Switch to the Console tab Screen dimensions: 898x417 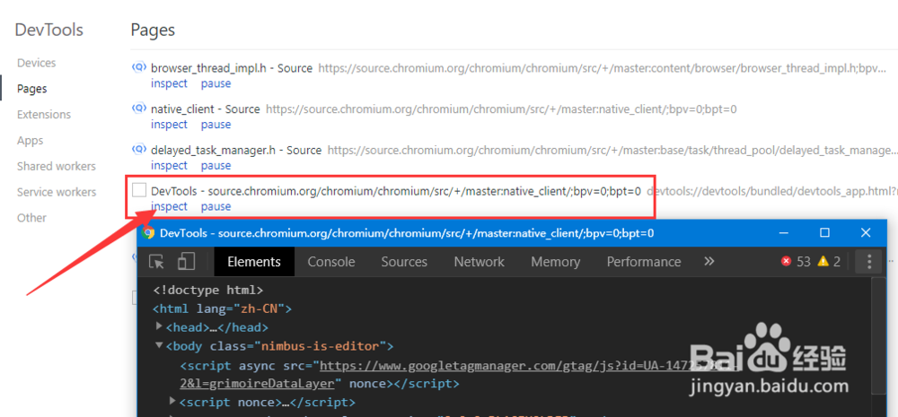(331, 262)
